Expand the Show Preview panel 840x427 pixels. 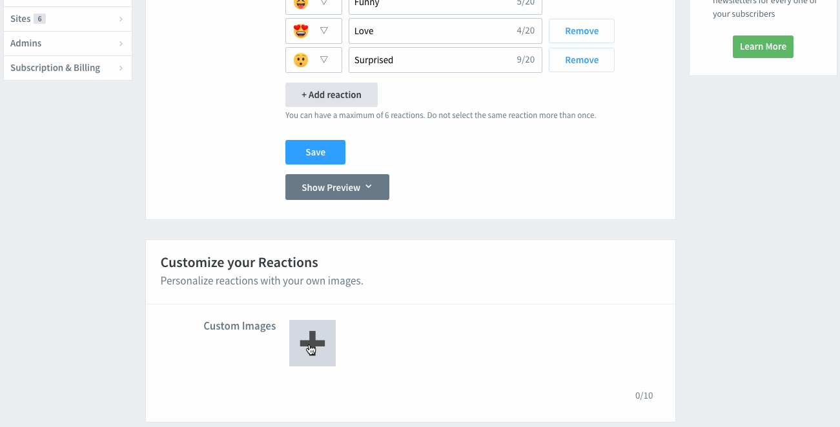pos(337,187)
